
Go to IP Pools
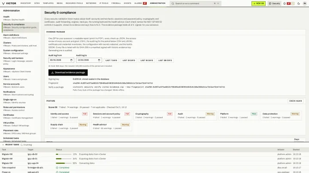pyautogui.click(x=104, y=3)
